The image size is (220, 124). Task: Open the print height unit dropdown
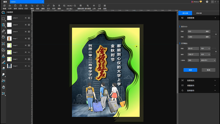pos(205,54)
